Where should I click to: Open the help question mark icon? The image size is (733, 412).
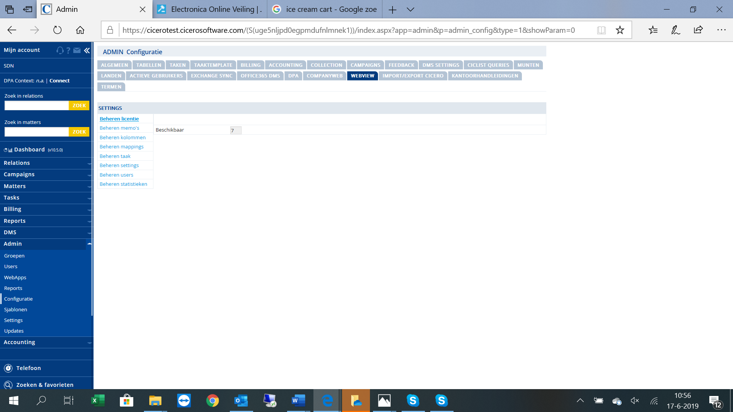pyautogui.click(x=68, y=50)
